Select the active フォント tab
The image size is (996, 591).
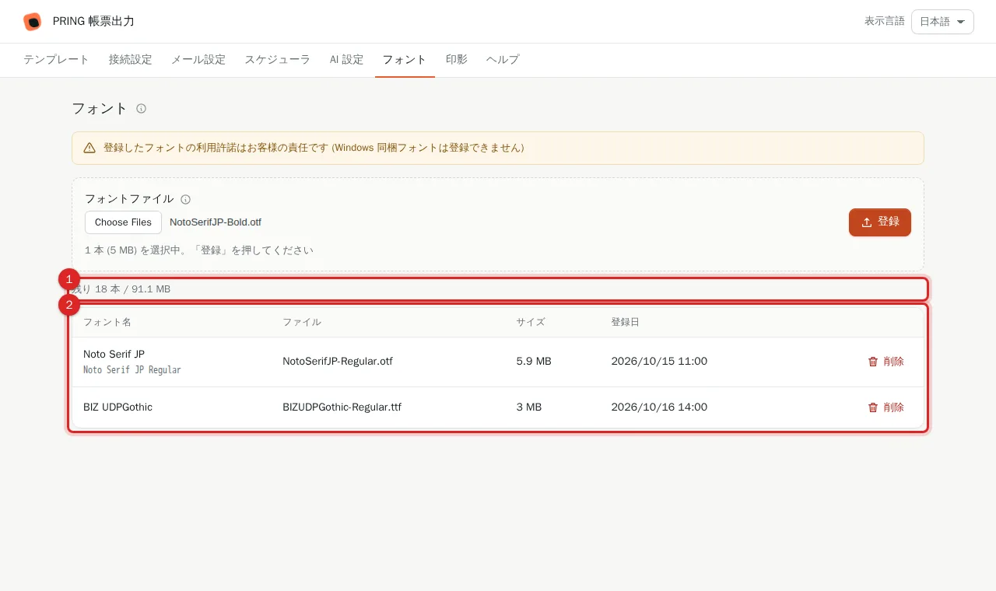click(x=405, y=60)
